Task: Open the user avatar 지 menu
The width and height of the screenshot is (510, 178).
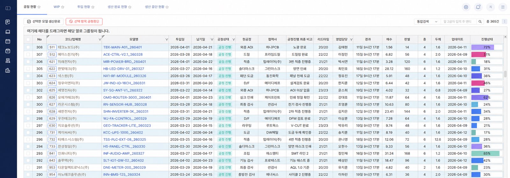Action: point(491,7)
